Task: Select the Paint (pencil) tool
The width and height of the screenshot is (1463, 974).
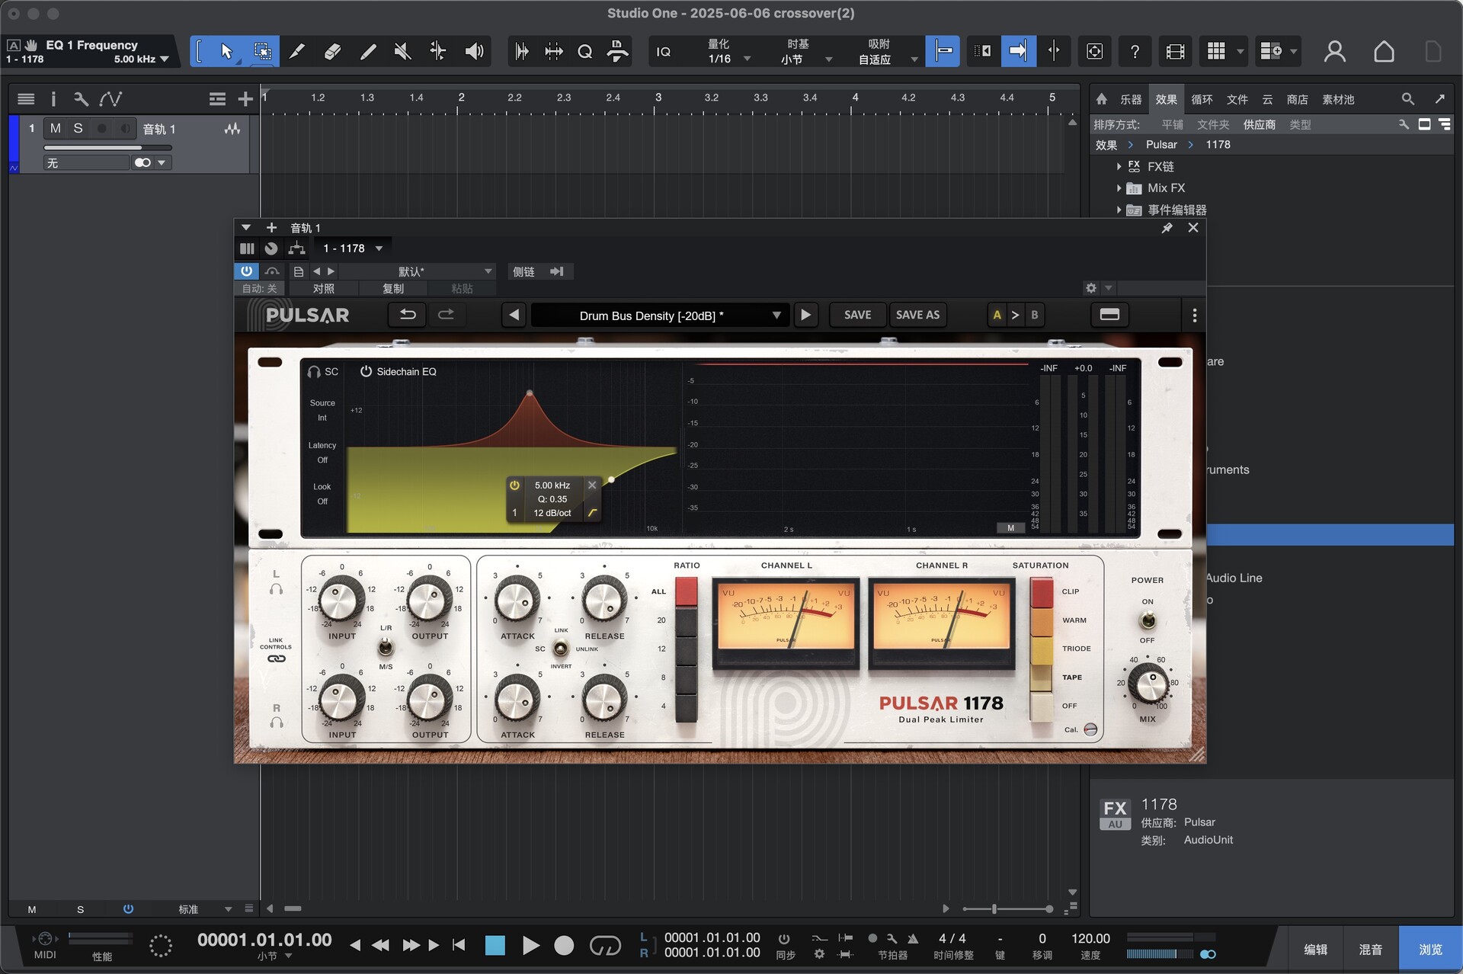Action: coord(368,51)
